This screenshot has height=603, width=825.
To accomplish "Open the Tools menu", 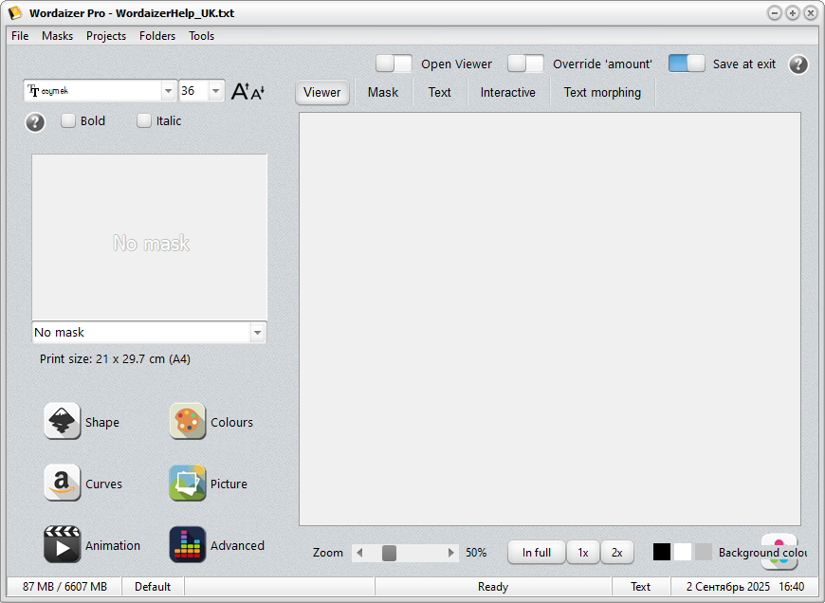I will (202, 36).
